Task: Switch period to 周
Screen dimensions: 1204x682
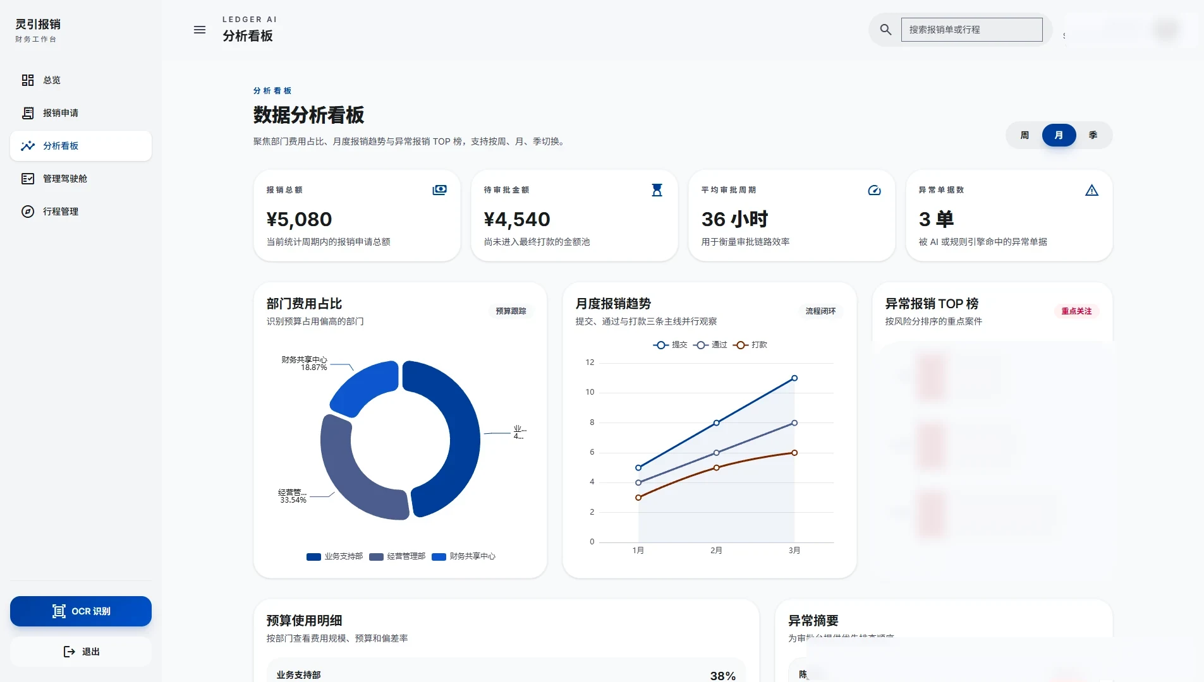Action: click(1025, 135)
